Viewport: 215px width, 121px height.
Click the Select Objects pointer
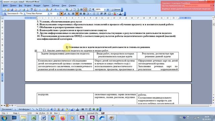[15, 109]
